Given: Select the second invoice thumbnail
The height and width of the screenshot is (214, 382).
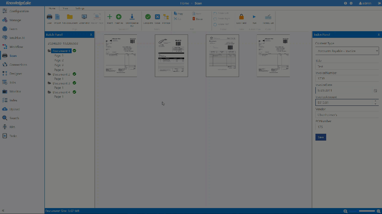Looking at the screenshot, I should [171, 56].
